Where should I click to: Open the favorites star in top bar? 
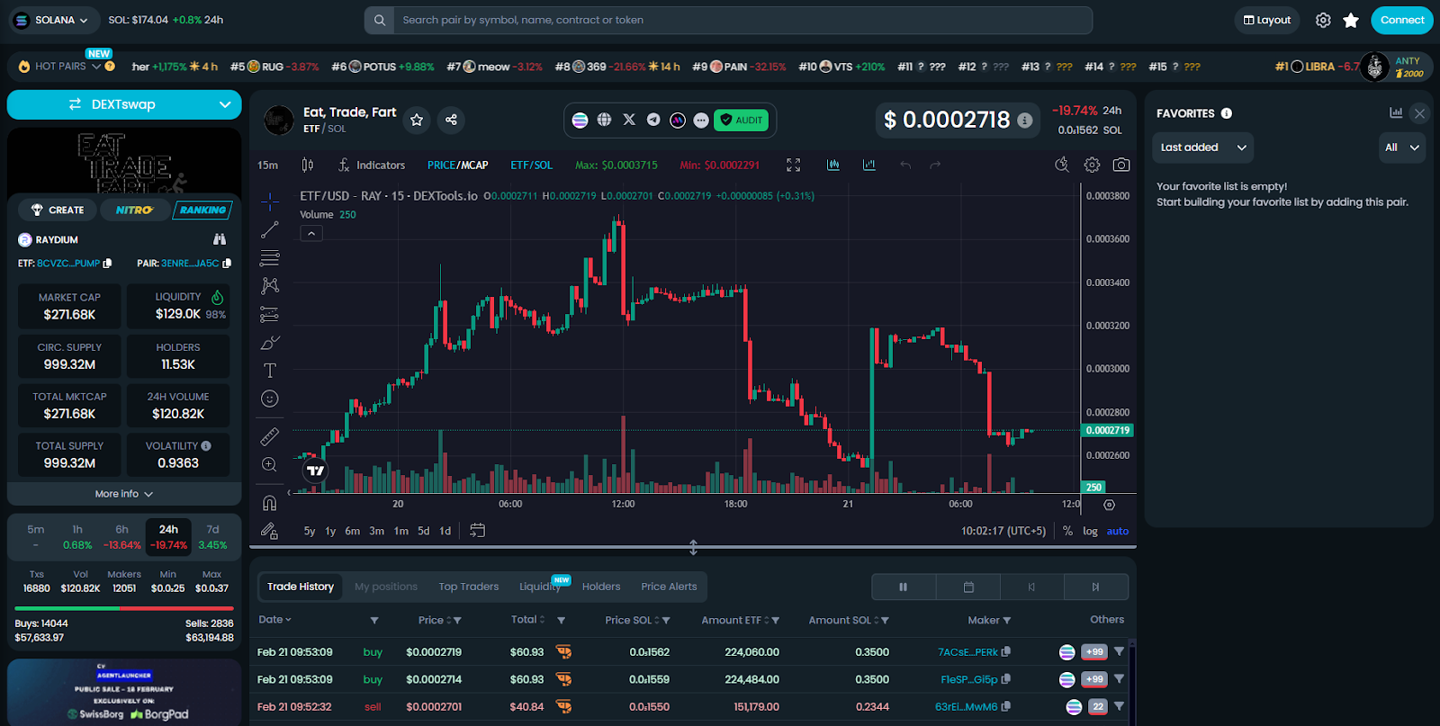tap(1351, 20)
